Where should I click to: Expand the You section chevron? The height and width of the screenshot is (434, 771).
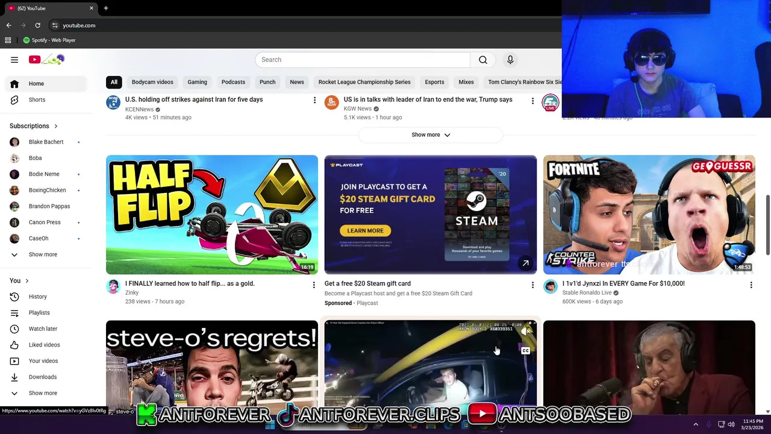coord(27,281)
